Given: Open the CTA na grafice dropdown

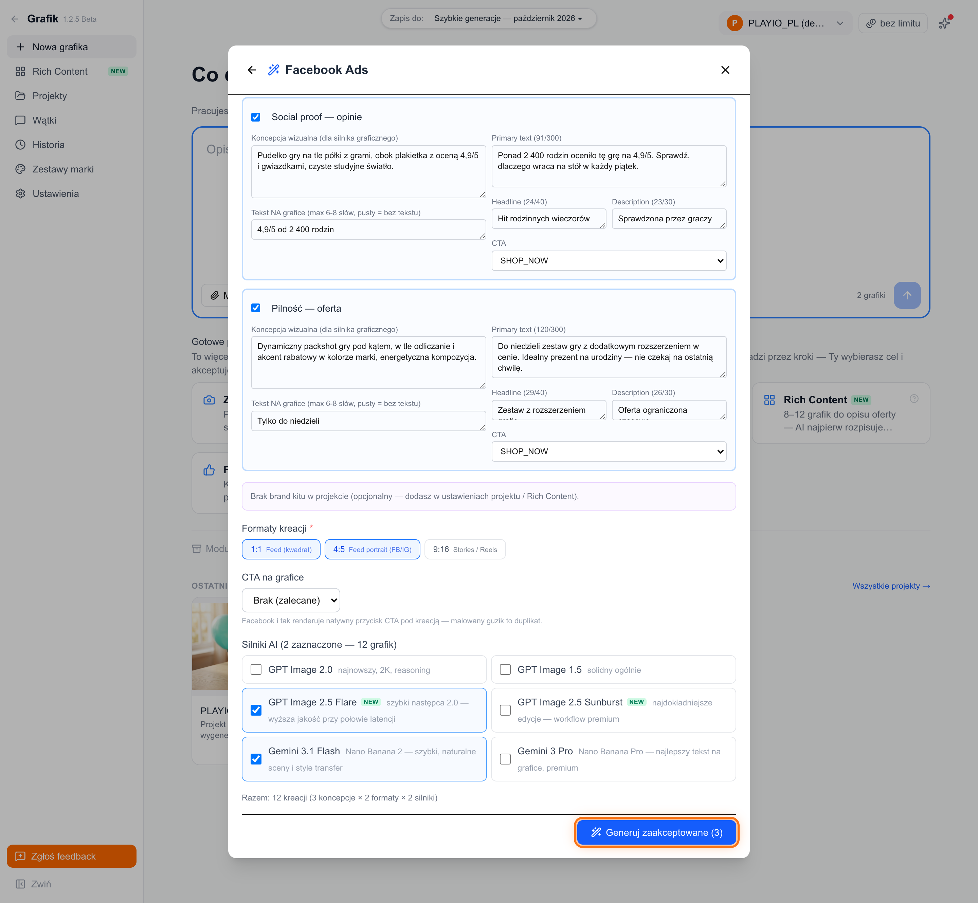Looking at the screenshot, I should coord(291,600).
